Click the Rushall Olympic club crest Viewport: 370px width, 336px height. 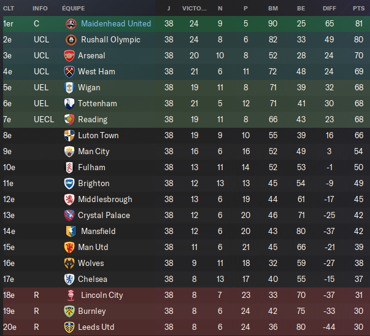[x=71, y=39]
